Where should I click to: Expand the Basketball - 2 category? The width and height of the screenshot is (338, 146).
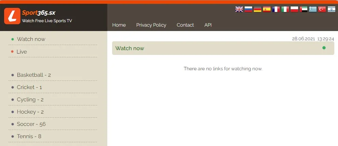[34, 75]
